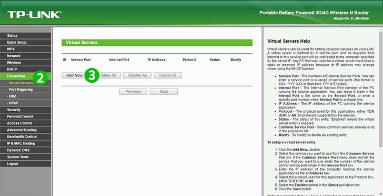This screenshot has width=383, height=196.
Task: Click the Delete All button
Action: [167, 75]
